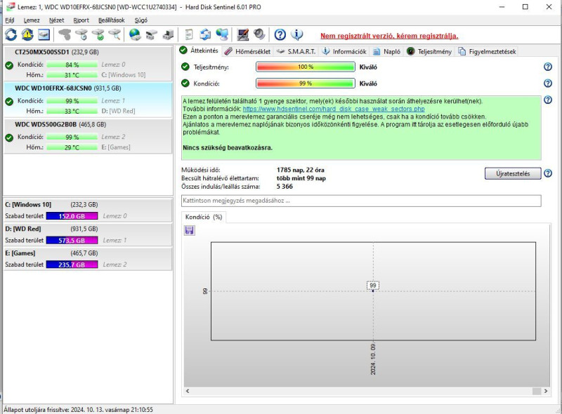
Task: Open the Napló tab
Action: coord(386,51)
